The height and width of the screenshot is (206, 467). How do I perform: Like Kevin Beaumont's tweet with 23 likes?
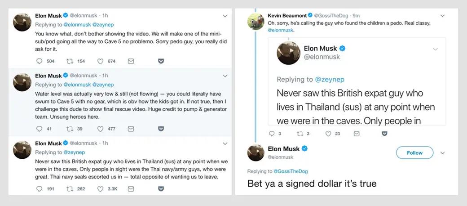328,134
